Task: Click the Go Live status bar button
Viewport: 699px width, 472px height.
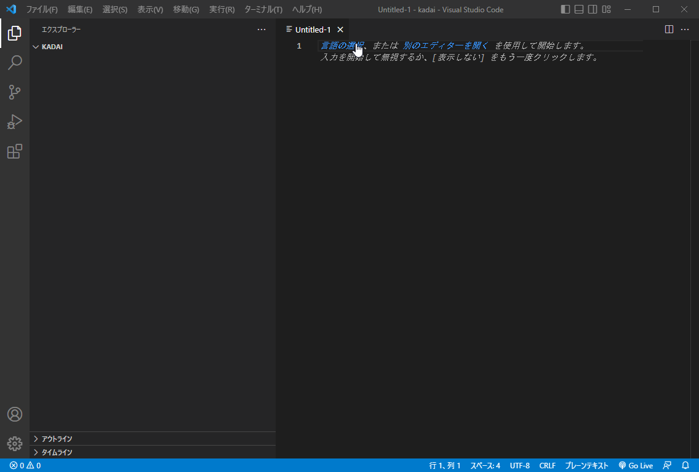Action: [x=636, y=465]
